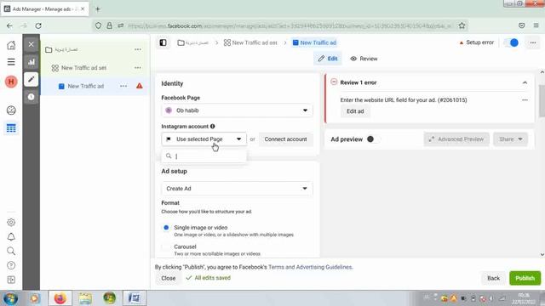545x306 pixels.
Task: Open the help question mark icon
Action: click(x=11, y=265)
